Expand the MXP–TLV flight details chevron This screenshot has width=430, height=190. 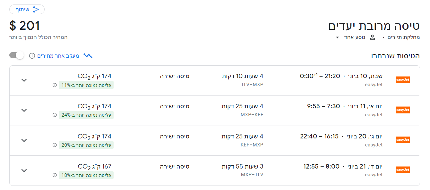[24, 170]
